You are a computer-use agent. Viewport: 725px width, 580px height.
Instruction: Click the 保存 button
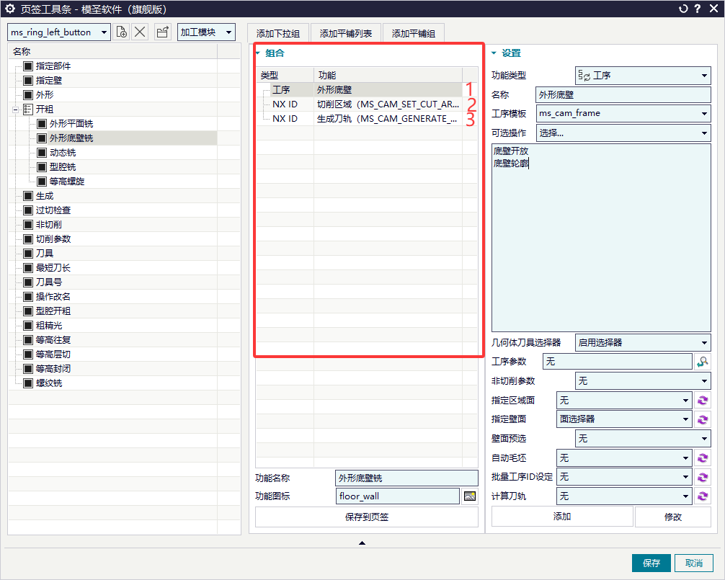coord(651,563)
